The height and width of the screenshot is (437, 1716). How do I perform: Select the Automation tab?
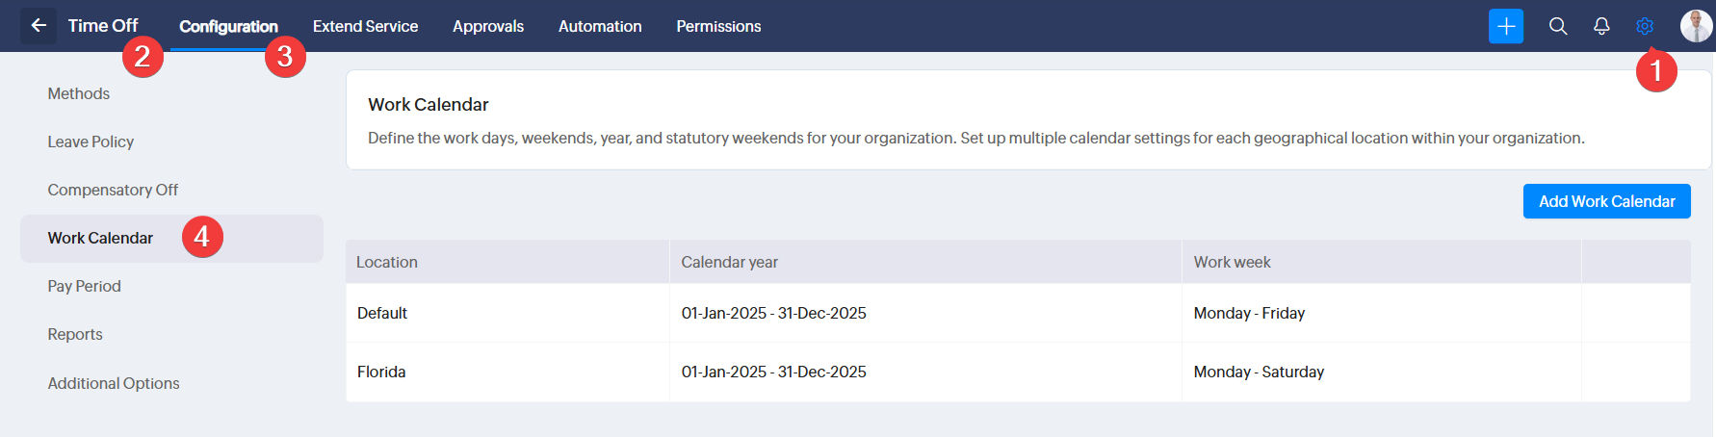click(x=600, y=26)
